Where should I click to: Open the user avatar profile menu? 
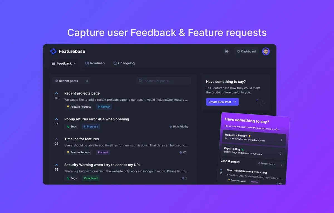[x=266, y=51]
